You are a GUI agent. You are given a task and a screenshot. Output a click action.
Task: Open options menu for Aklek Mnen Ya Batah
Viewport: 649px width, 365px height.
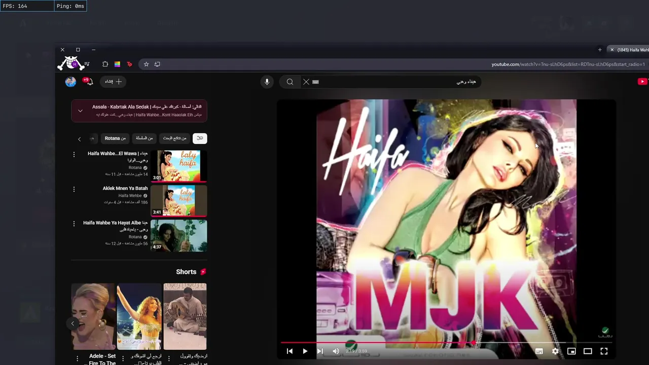[74, 189]
